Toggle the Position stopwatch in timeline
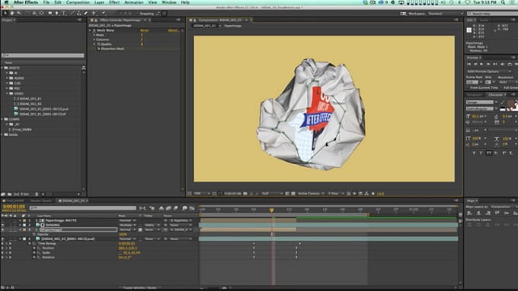Viewport: 518px width, 291px height. click(x=34, y=248)
